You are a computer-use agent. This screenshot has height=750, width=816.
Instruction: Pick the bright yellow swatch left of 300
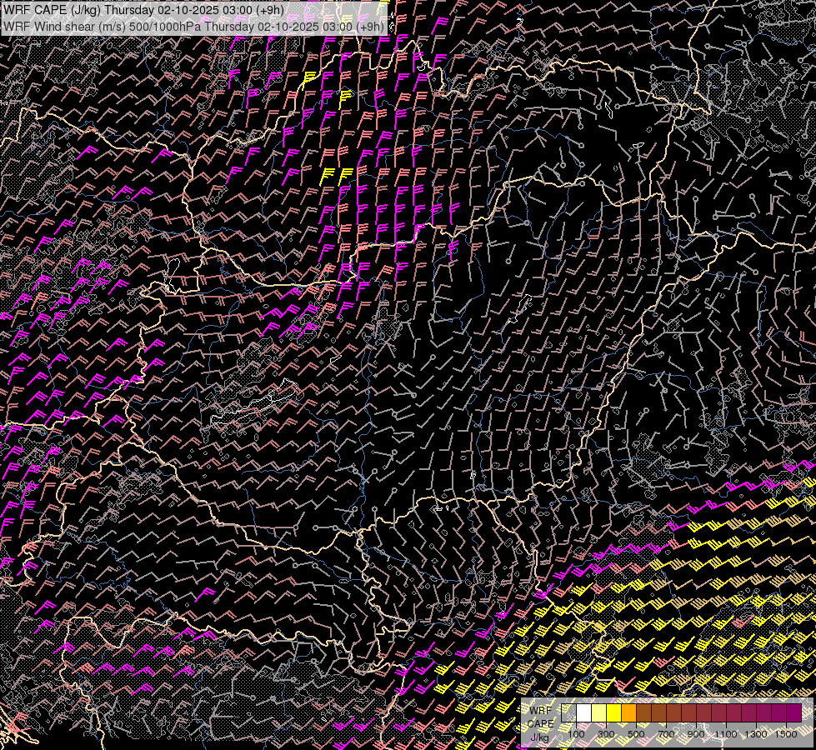(x=613, y=713)
